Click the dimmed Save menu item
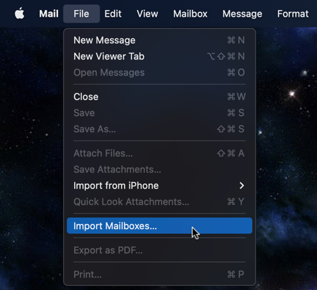Viewport: 317px width, 290px height. (160, 113)
